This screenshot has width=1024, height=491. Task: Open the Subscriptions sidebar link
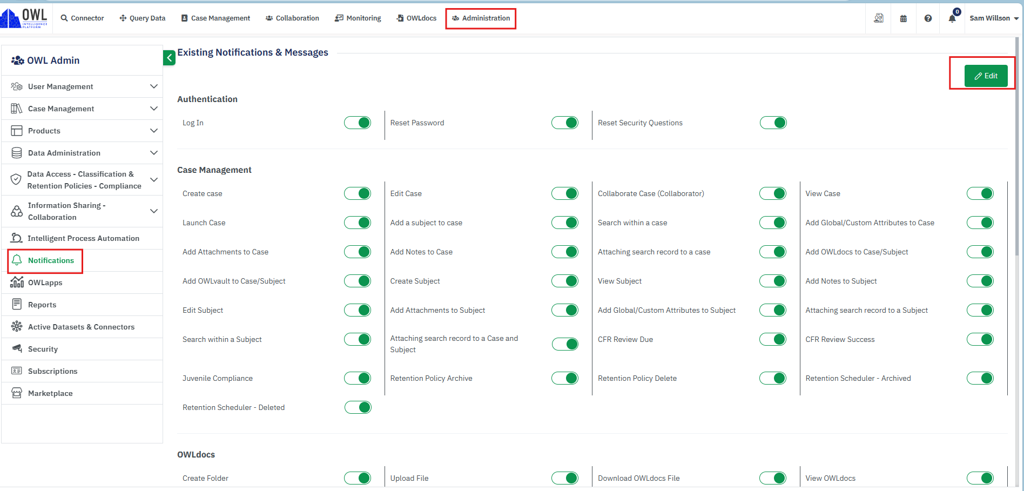(x=52, y=371)
